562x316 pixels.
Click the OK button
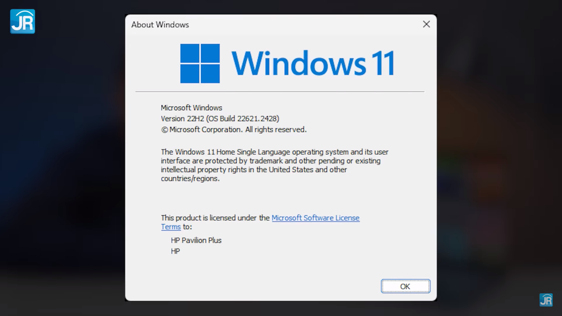[x=405, y=286]
